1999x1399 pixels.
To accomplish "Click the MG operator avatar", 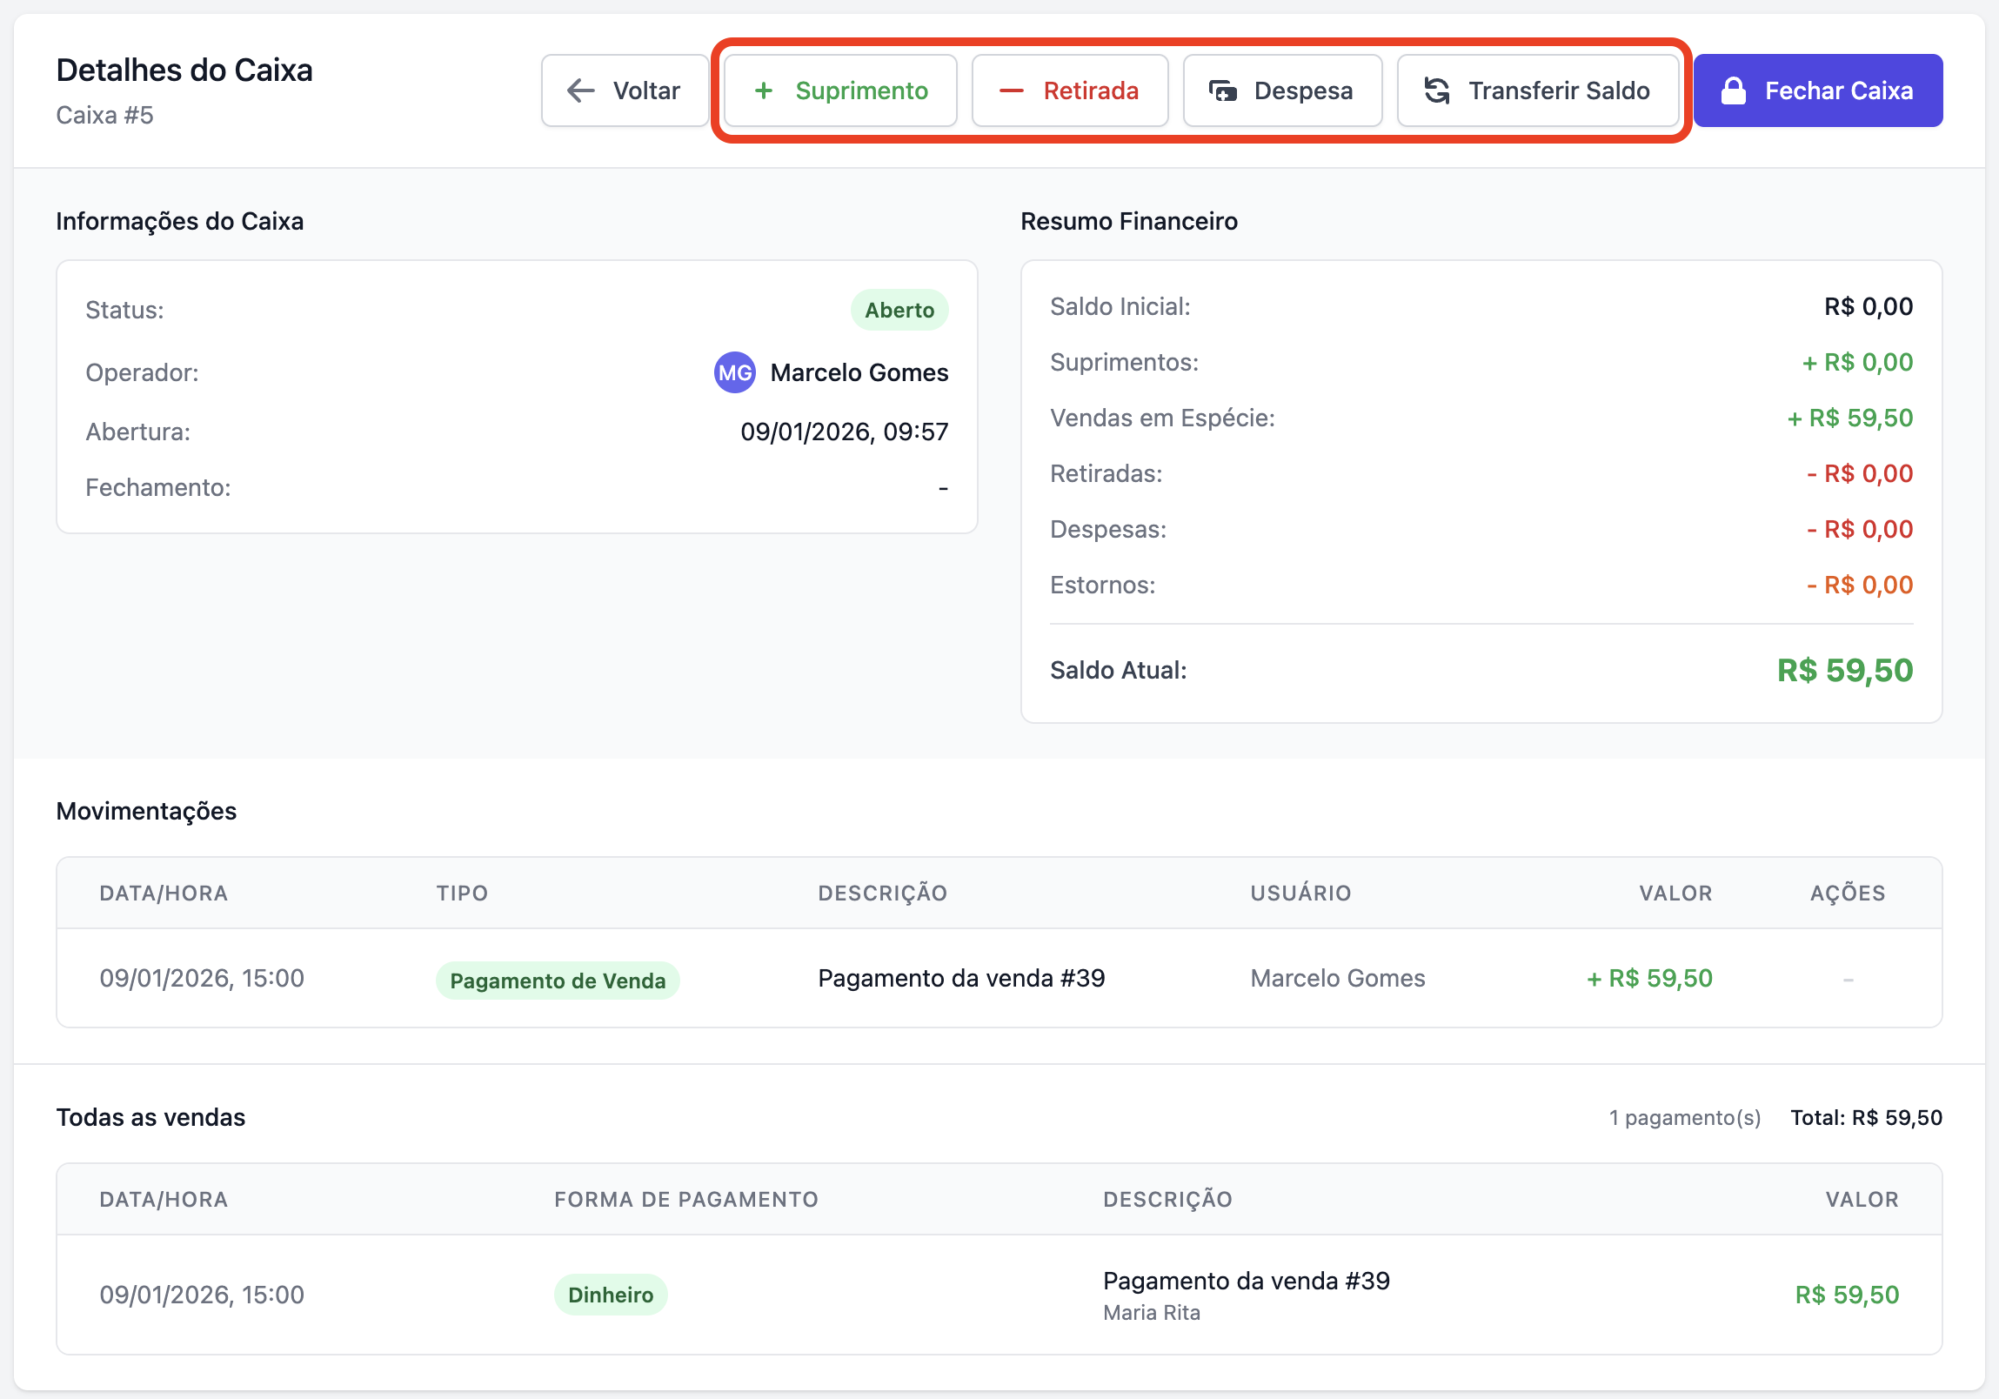I will 735,372.
